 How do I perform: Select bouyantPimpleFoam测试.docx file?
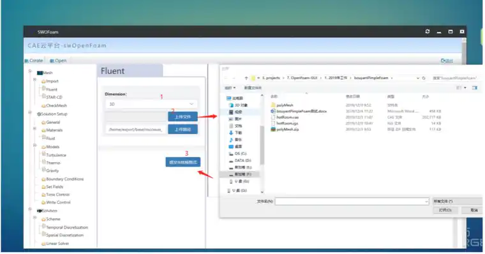(x=299, y=111)
